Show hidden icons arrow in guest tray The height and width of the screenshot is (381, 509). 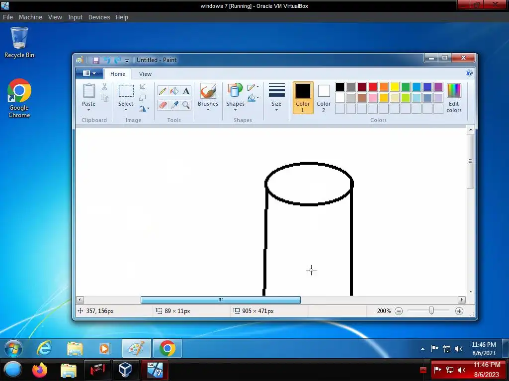coord(423,349)
